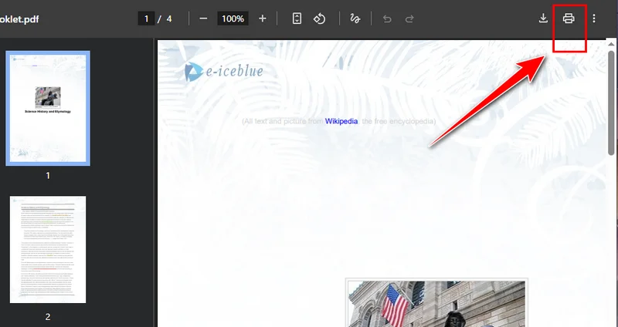Click the library photo in the document
This screenshot has height=327, width=618.
(436, 303)
